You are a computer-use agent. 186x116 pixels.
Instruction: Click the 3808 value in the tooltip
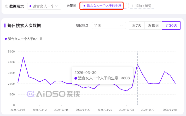coord(125,78)
